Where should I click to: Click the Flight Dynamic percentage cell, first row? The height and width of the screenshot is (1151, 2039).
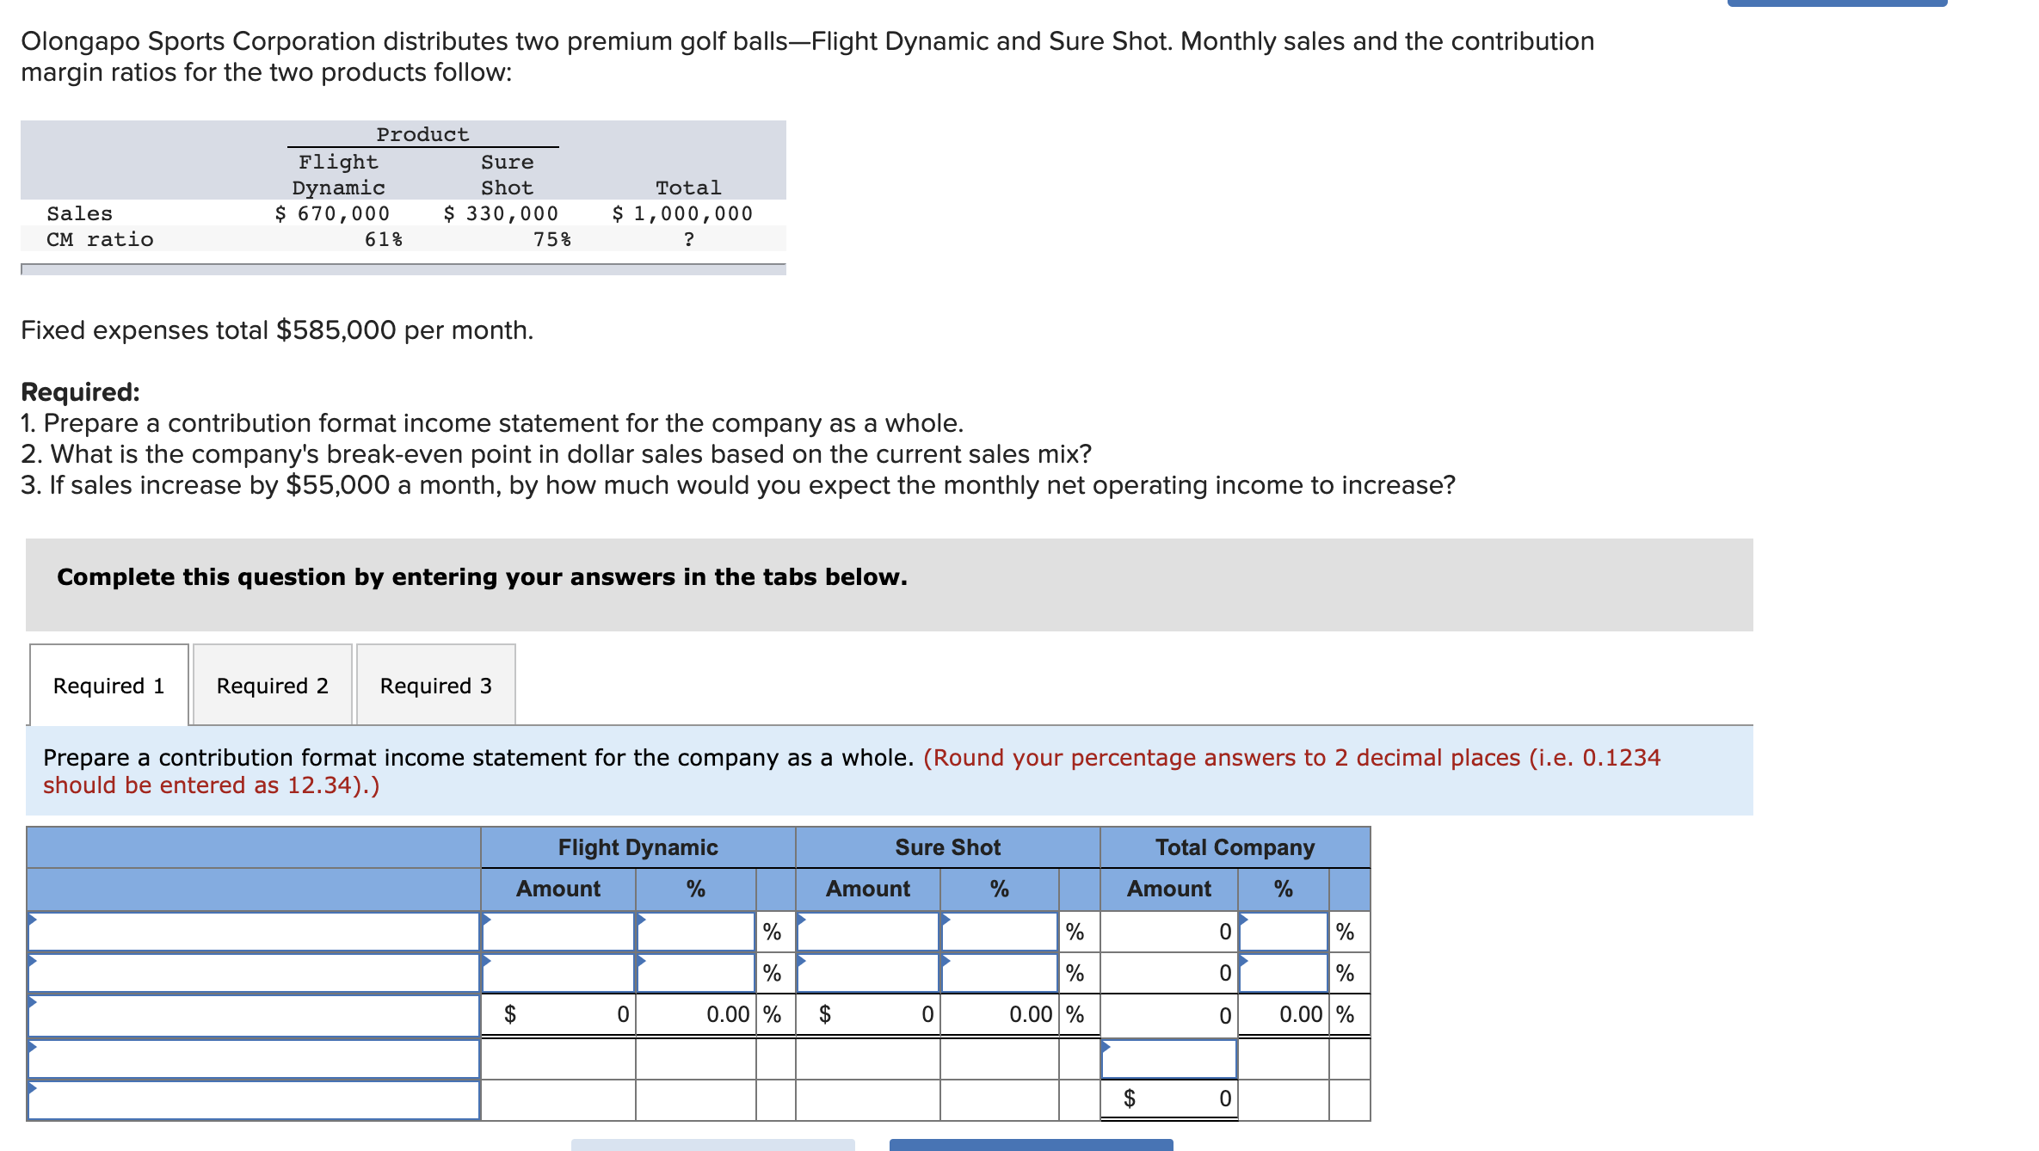pyautogui.click(x=697, y=932)
